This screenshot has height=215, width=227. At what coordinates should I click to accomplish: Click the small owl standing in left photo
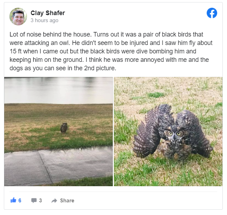pyautogui.click(x=64, y=128)
